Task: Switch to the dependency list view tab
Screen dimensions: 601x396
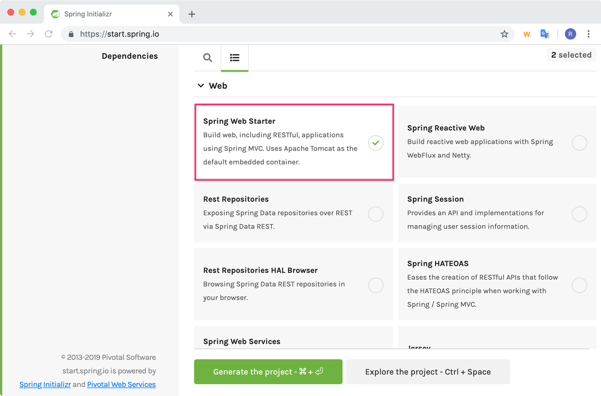Action: (x=234, y=58)
